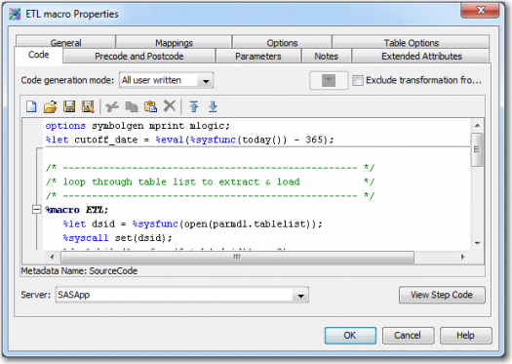Click the vertical scrollbar thumb in code editor
512x364 pixels.
(477, 149)
